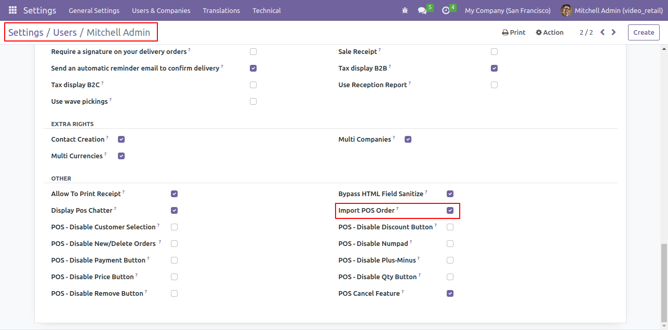Open the activities clock icon
Image resolution: width=668 pixels, height=330 pixels.
coord(446,10)
